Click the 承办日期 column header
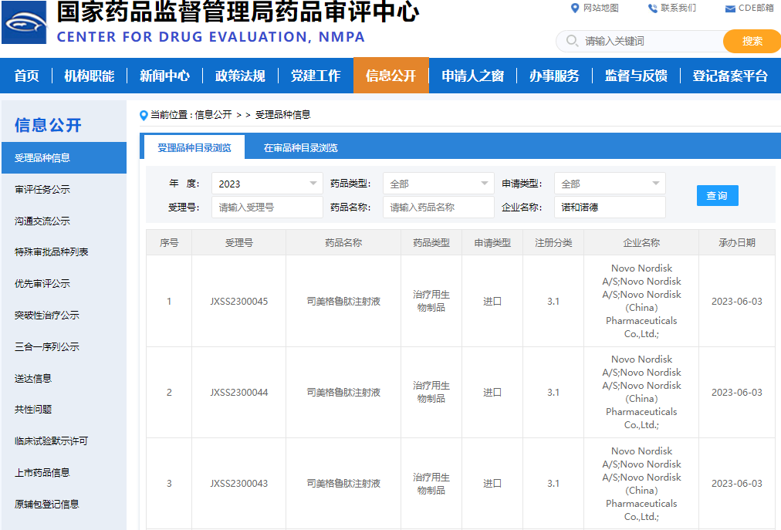Image resolution: width=781 pixels, height=530 pixels. pyautogui.click(x=737, y=242)
